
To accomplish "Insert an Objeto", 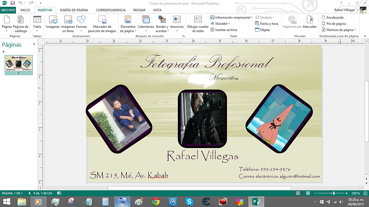I will pyautogui.click(x=262, y=30).
